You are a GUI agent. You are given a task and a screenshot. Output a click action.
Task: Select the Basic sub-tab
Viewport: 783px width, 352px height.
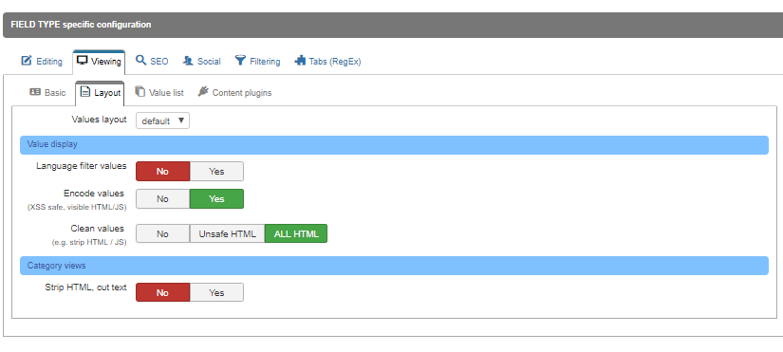pyautogui.click(x=48, y=93)
